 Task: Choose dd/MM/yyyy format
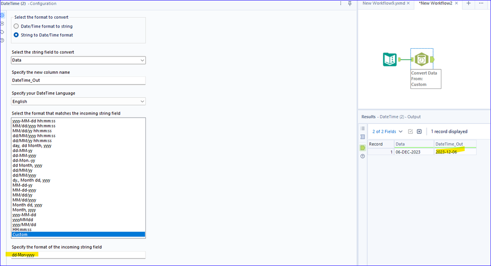click(78, 175)
